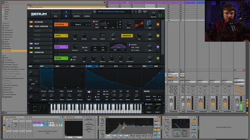Click the distortion MIX knob
Screen dimensions: 250x140
tap(149, 23)
